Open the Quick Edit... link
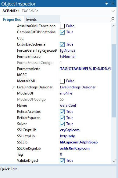This screenshot has height=178, width=118. [10, 169]
